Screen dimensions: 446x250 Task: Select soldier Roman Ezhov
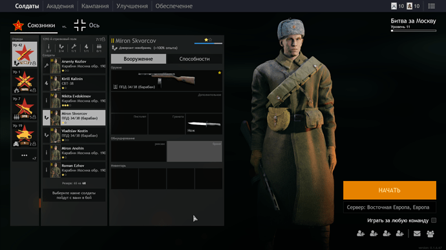[74, 170]
